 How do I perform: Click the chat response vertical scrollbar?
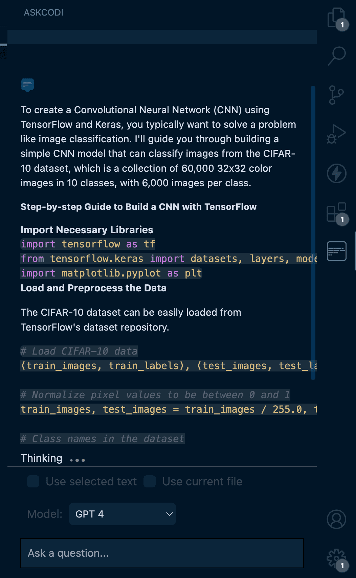click(313, 233)
